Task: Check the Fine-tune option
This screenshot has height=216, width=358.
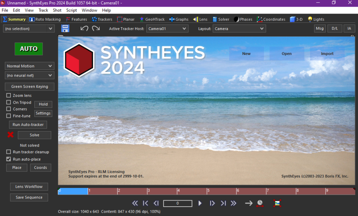Action: 9,115
